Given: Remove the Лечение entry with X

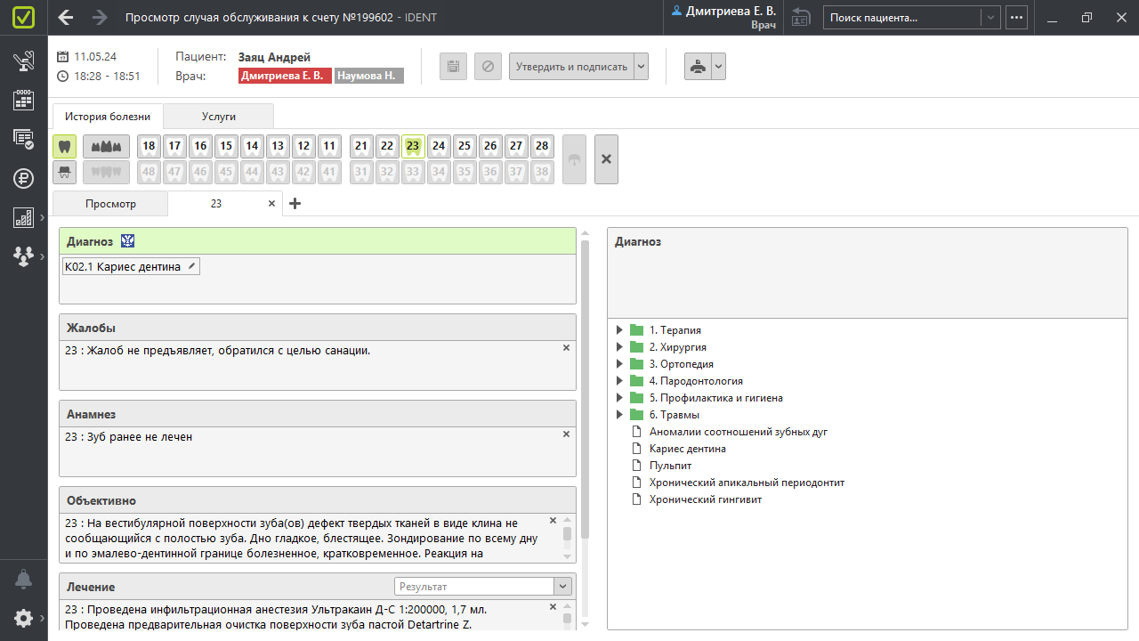Looking at the screenshot, I should [553, 607].
